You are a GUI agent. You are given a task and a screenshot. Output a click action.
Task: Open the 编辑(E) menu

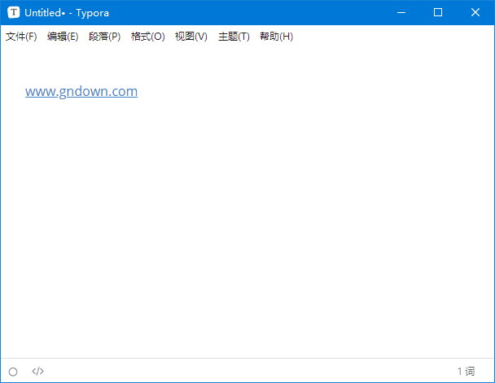coord(63,37)
